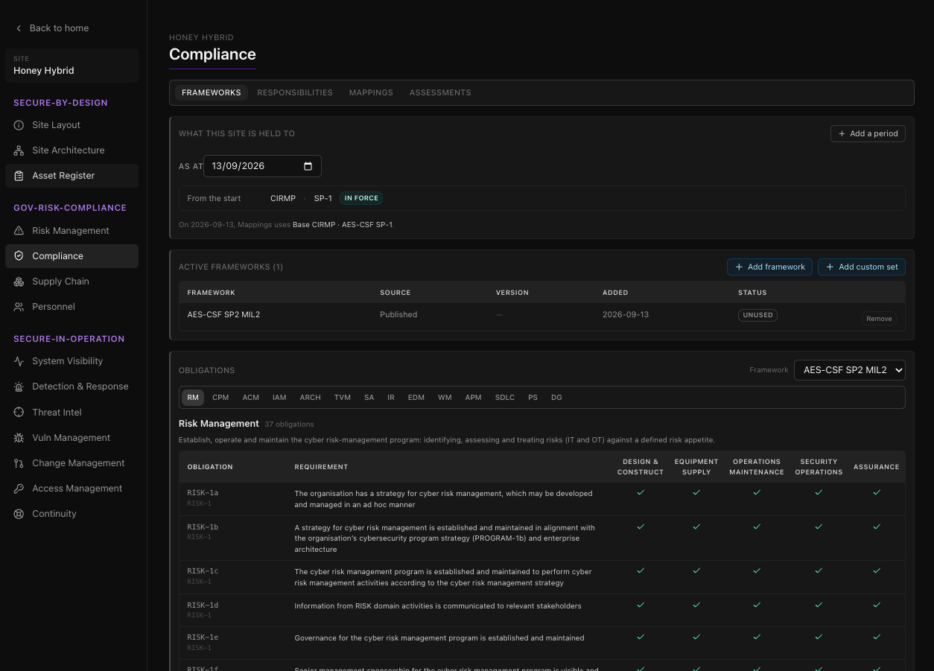Go back via Back to home link

(52, 28)
